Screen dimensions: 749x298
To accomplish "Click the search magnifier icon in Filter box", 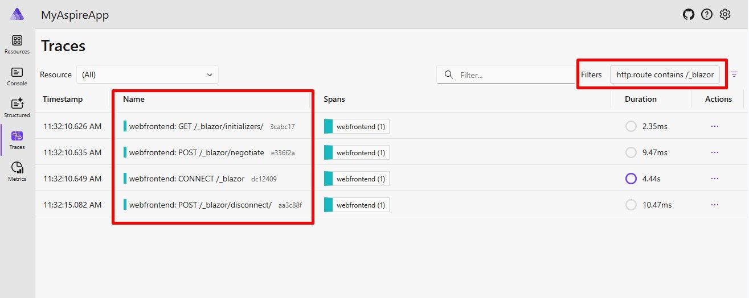I will (449, 74).
